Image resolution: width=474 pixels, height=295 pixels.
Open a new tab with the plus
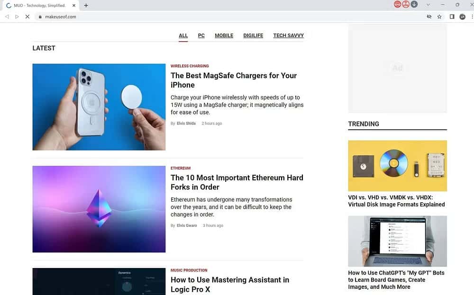pyautogui.click(x=86, y=5)
